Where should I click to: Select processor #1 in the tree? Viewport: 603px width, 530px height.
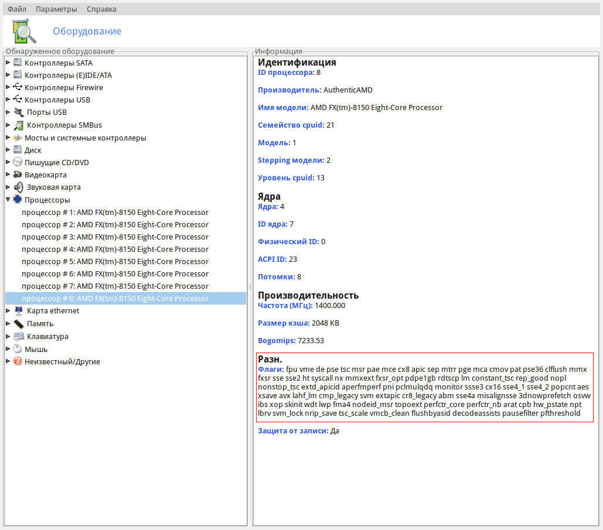click(x=115, y=212)
